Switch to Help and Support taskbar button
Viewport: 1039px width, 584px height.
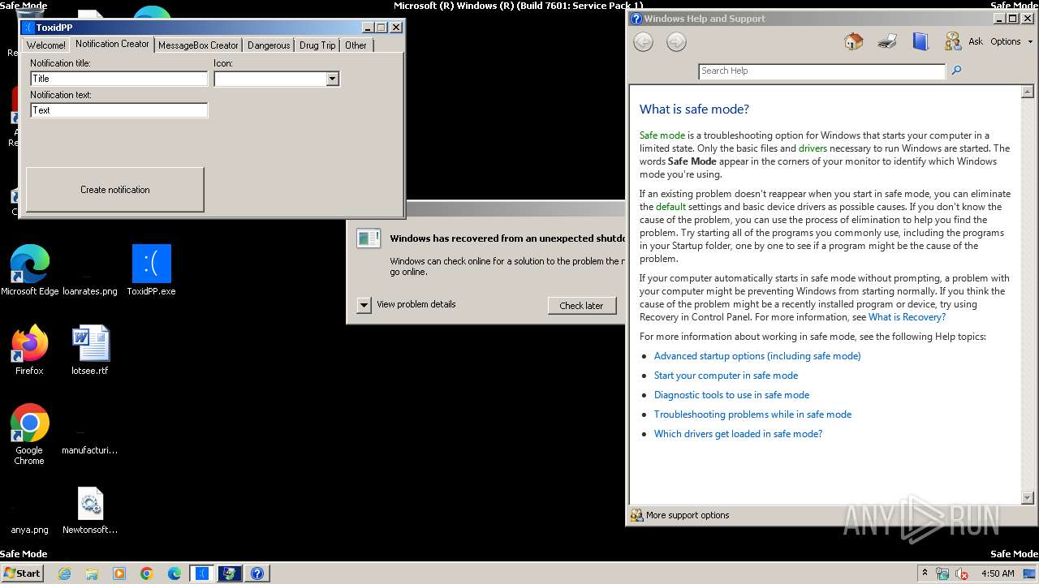click(x=257, y=573)
